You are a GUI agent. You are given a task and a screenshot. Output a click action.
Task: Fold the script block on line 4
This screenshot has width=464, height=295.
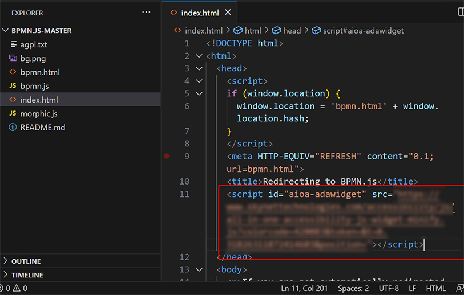click(x=199, y=81)
